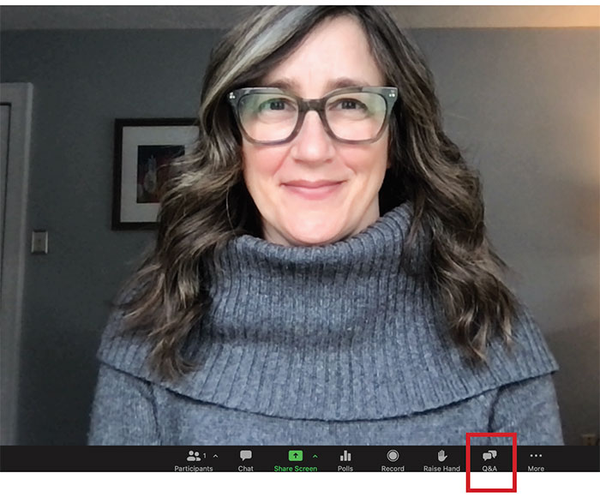
Task: Select the green Share Screen label
Action: [296, 469]
